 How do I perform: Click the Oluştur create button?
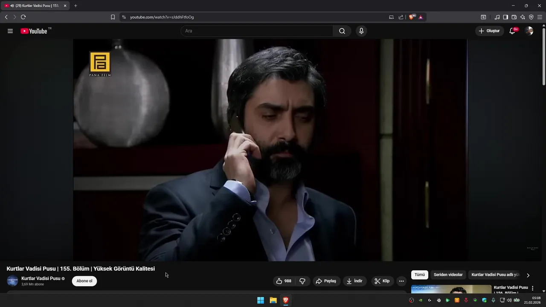coord(490,31)
